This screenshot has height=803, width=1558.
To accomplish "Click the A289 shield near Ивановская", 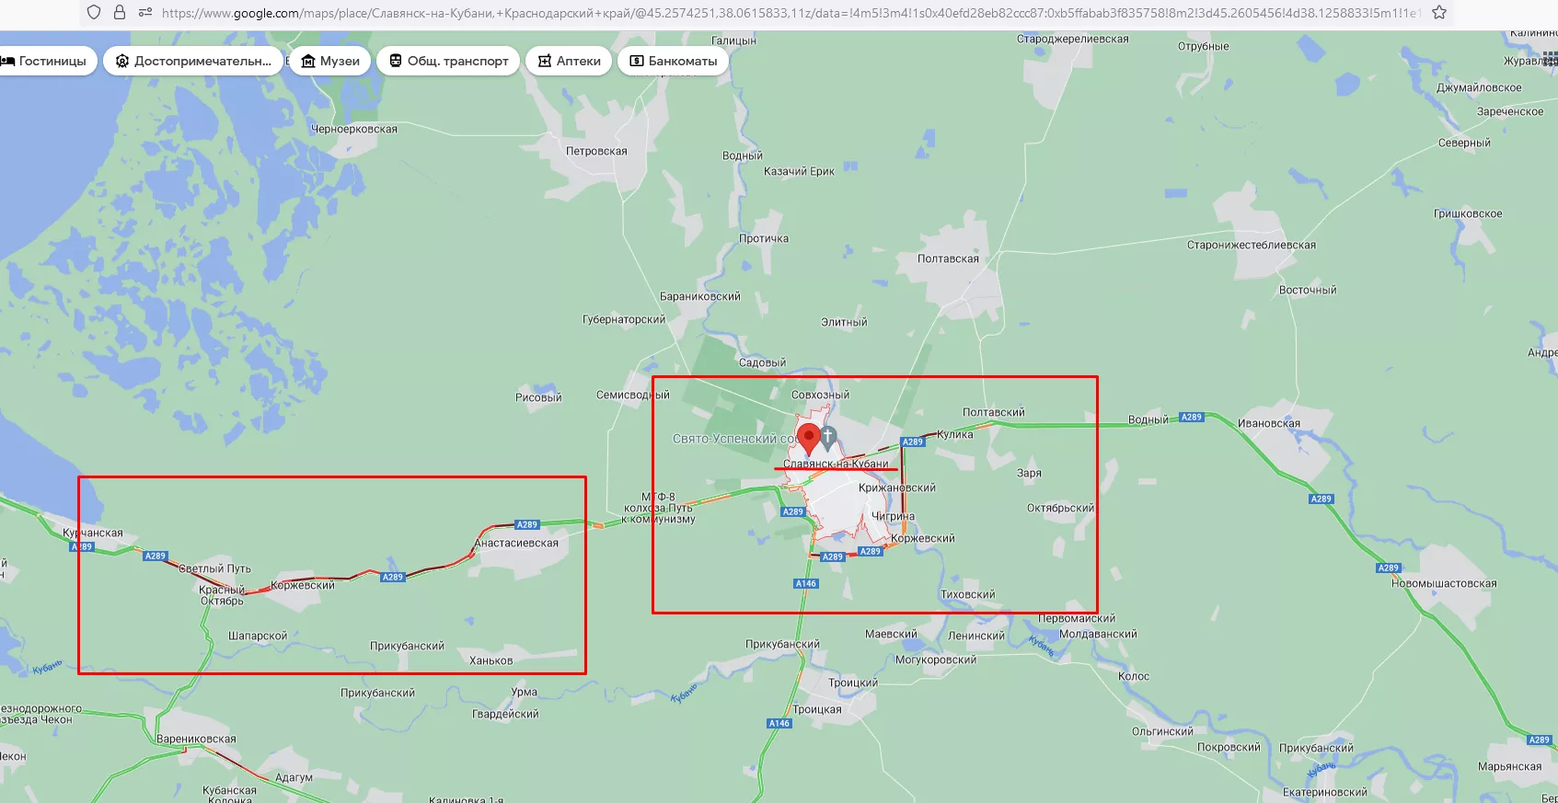I will click(1191, 418).
